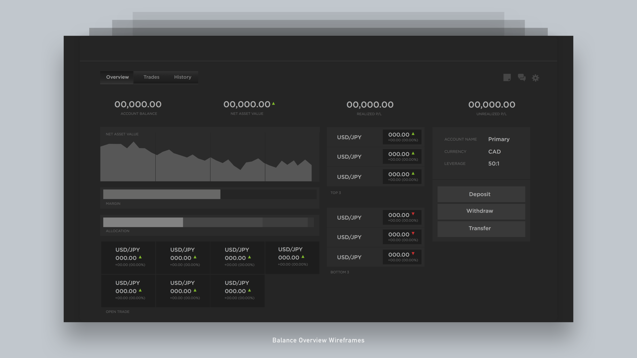Click the Transfer button
Screen dimensions: 637x358
pyautogui.click(x=481, y=229)
